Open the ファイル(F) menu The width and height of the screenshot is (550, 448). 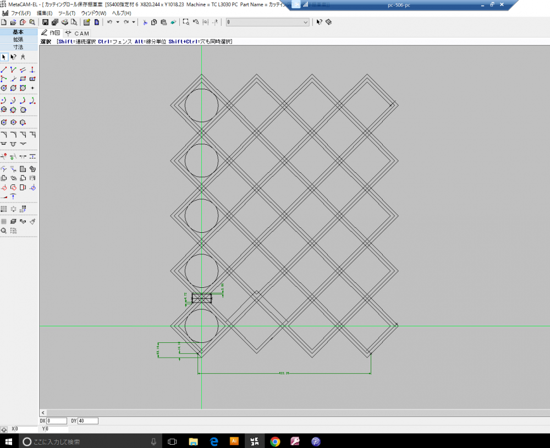(x=20, y=13)
